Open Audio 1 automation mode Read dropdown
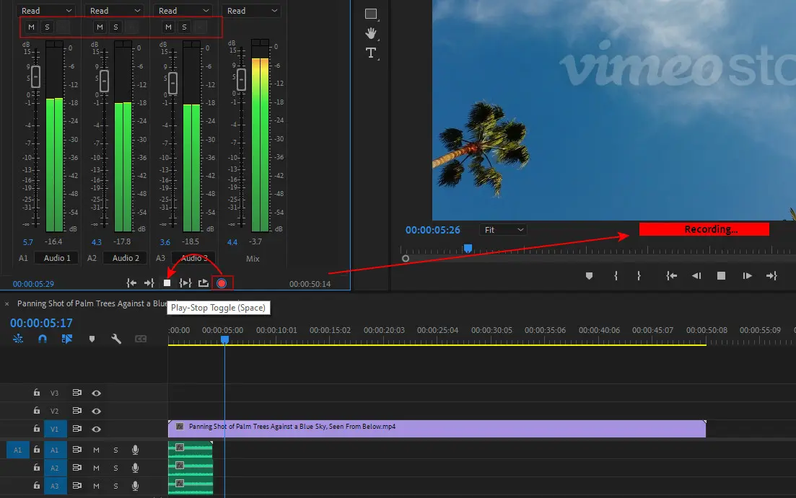The image size is (796, 498). [x=46, y=11]
